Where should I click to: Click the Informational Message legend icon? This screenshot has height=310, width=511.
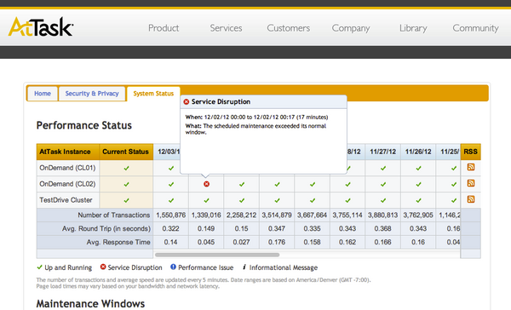pos(244,267)
